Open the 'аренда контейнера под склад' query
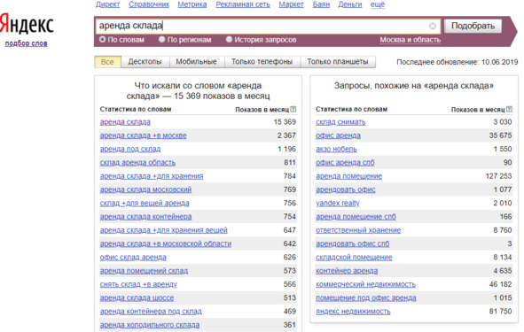Screen dimensions: 524x332 [x=151, y=312]
